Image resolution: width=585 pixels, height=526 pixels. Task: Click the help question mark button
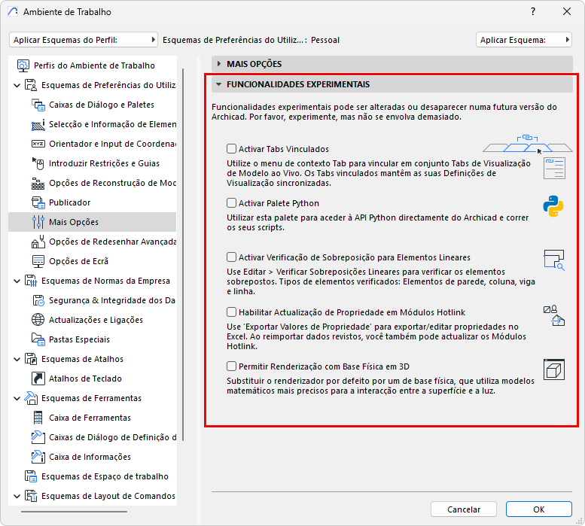click(x=533, y=11)
